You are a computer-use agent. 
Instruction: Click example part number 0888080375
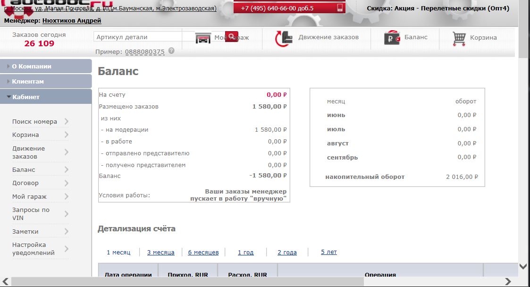pyautogui.click(x=145, y=52)
